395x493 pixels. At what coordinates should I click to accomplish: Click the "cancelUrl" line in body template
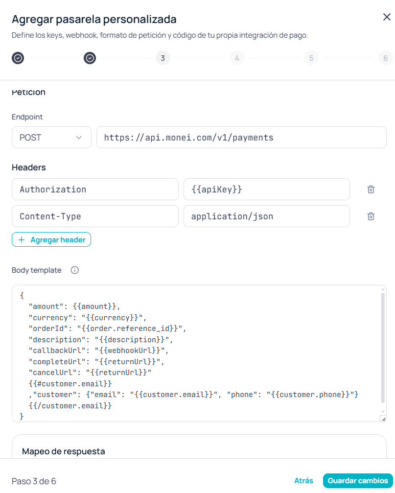[x=90, y=373]
